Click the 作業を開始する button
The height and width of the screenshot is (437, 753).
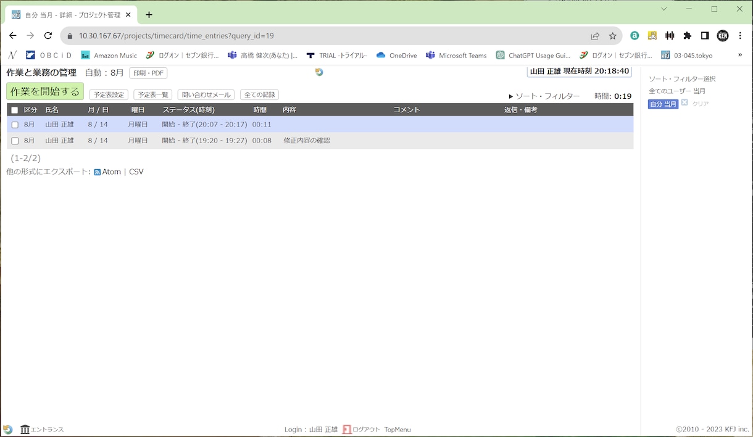(45, 91)
